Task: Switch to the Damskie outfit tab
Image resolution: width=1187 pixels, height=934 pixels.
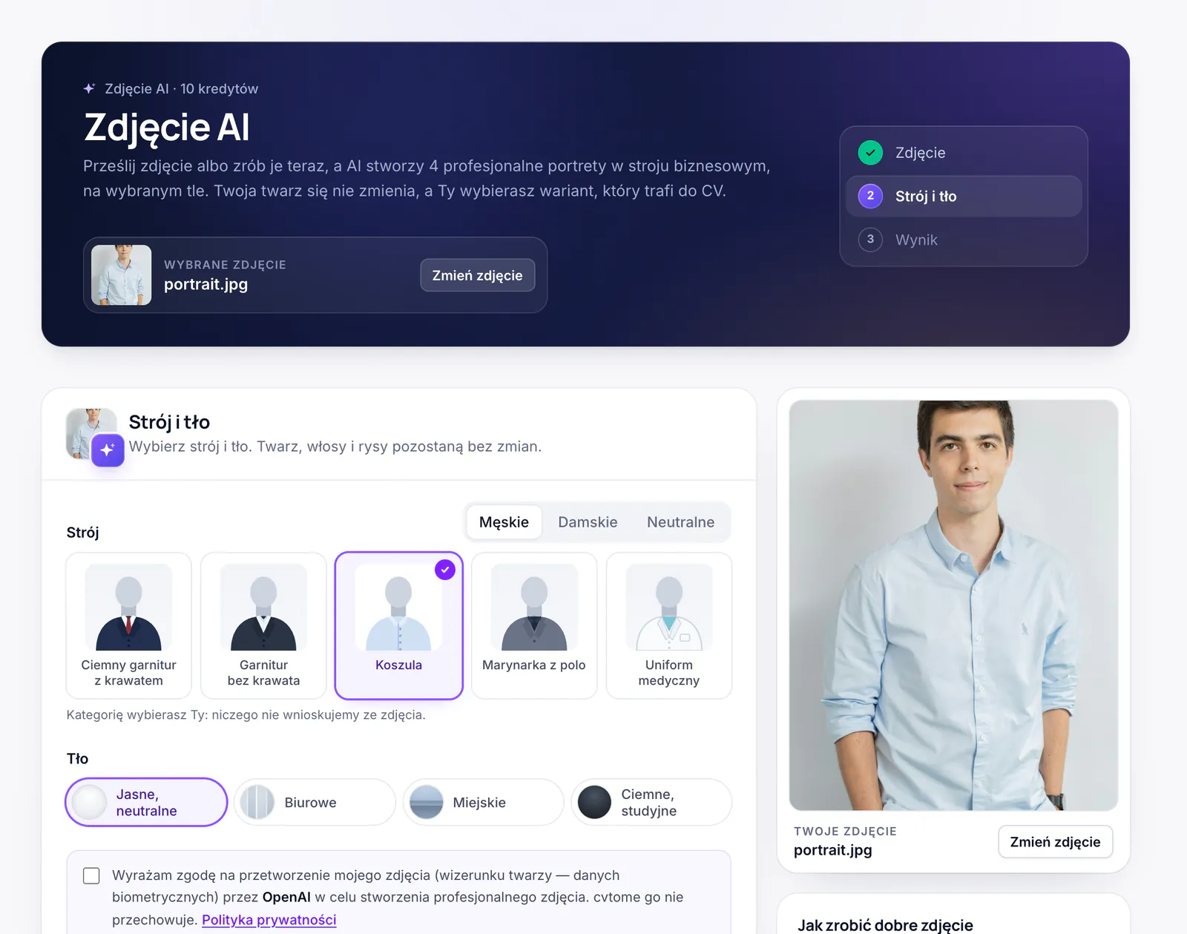Action: coord(588,522)
